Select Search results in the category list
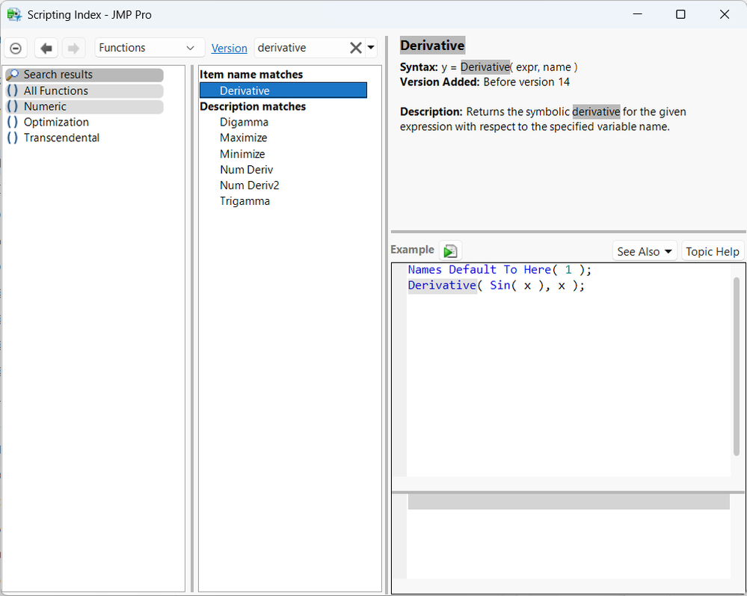The width and height of the screenshot is (747, 596). 84,75
